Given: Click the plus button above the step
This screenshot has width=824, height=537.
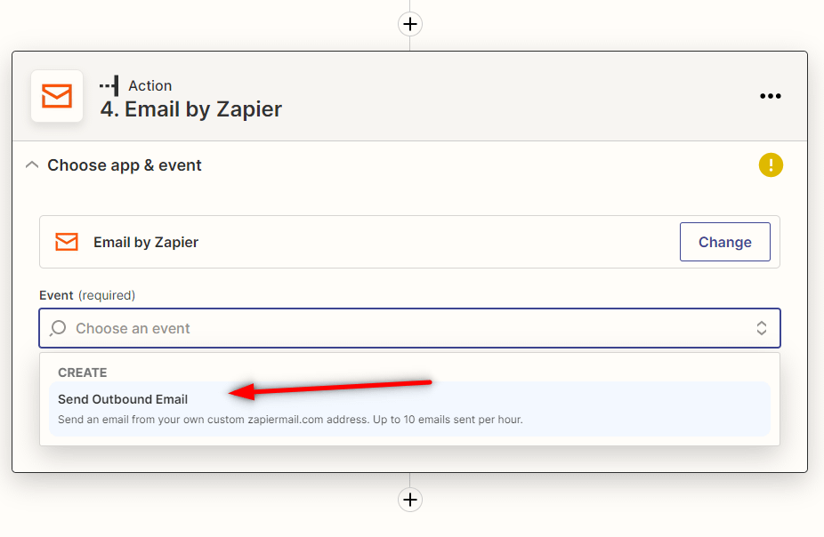Looking at the screenshot, I should 409,24.
